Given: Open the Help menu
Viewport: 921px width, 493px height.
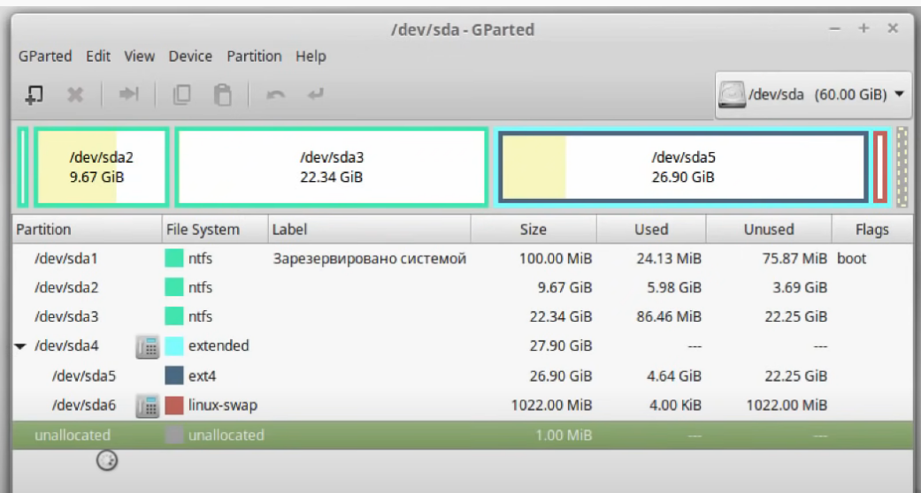Looking at the screenshot, I should coord(311,57).
